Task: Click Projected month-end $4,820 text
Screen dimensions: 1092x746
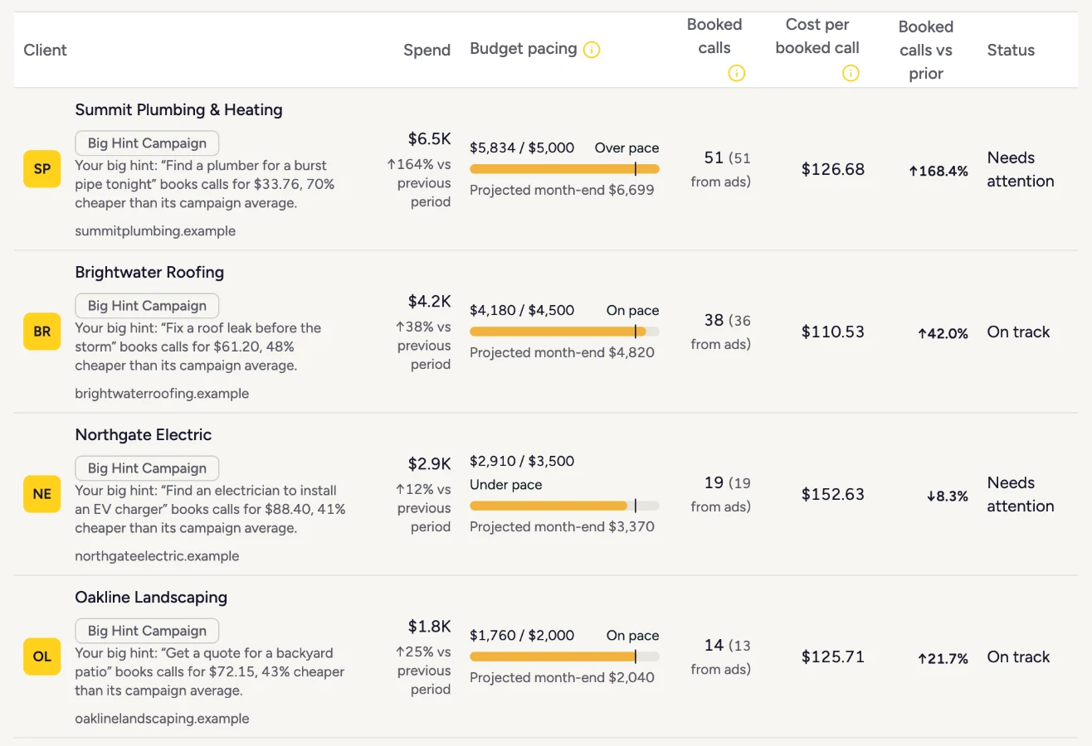Action: [x=562, y=353]
